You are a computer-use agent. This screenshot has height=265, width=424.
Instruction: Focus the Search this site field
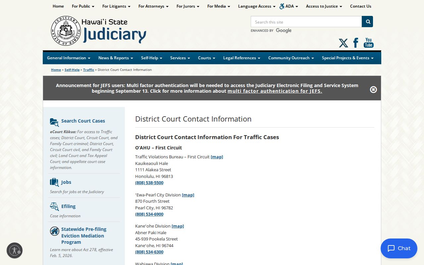[x=306, y=22]
